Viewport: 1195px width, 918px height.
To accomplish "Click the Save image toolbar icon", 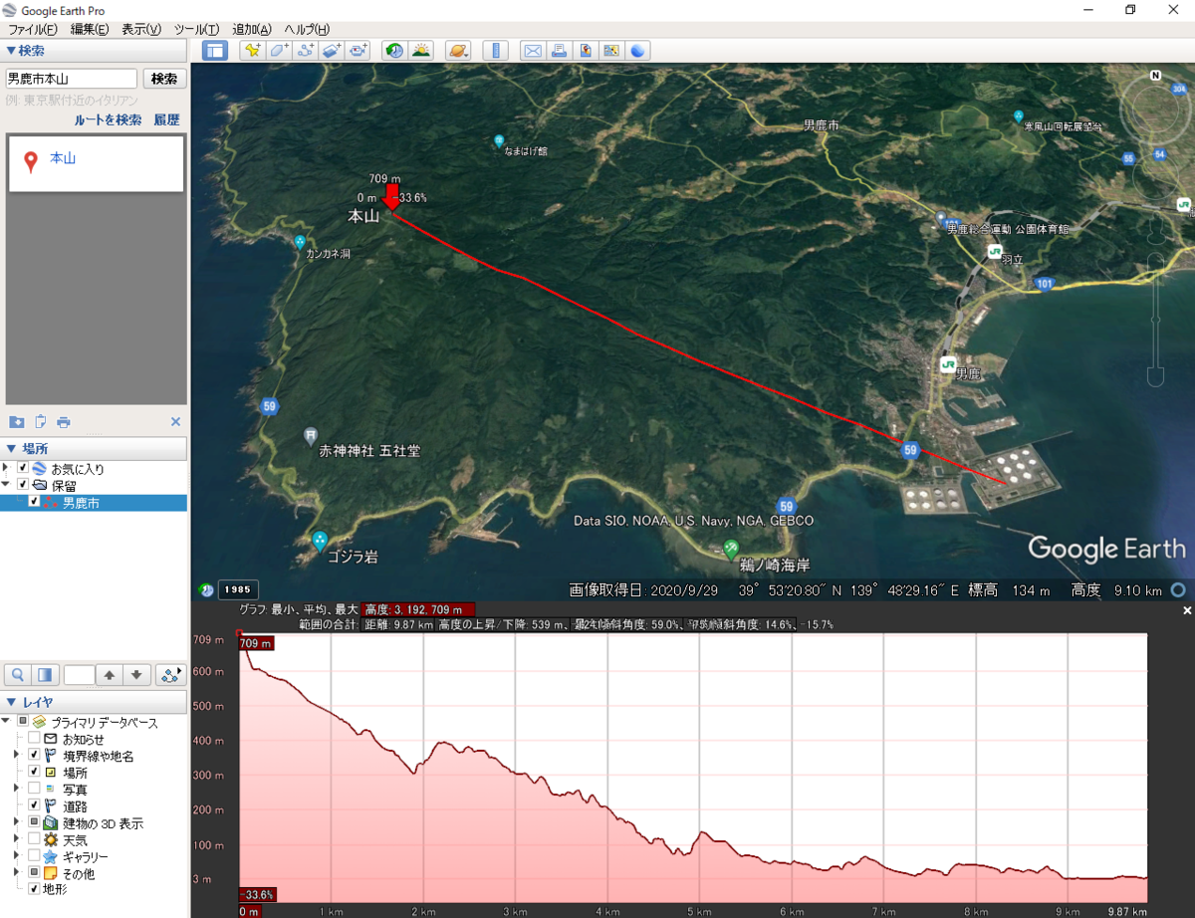I will (586, 50).
